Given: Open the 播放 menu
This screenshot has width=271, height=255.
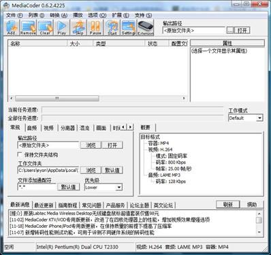Looking at the screenshot, I should [x=78, y=15].
